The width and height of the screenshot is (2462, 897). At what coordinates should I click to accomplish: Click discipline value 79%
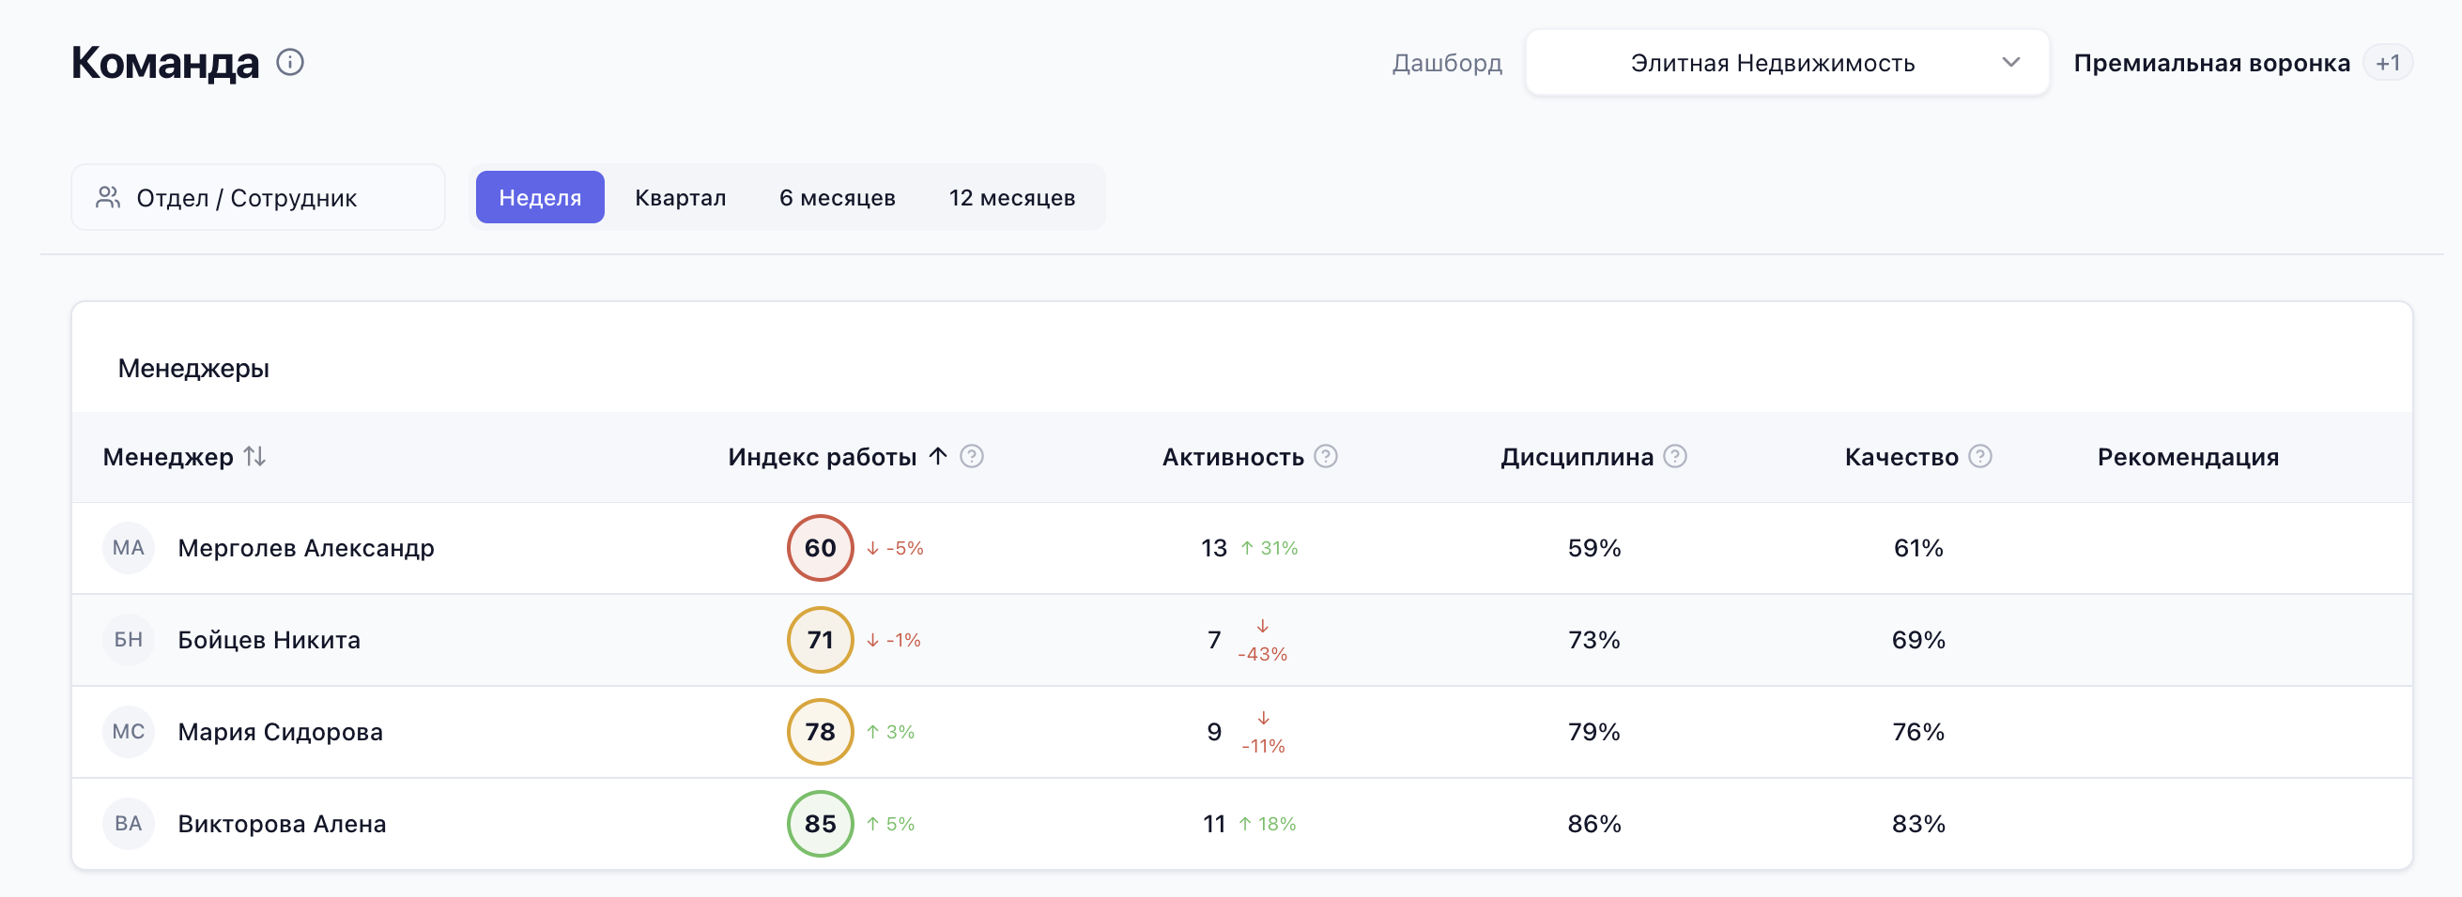(1594, 731)
